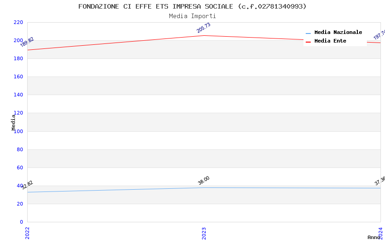Click the blue line point at 2023
Screen dimensions: 385x249
(204, 188)
